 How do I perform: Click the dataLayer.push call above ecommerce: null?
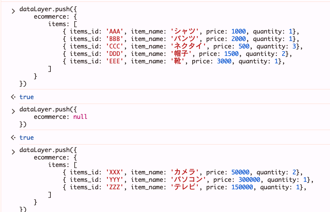[x=48, y=110]
